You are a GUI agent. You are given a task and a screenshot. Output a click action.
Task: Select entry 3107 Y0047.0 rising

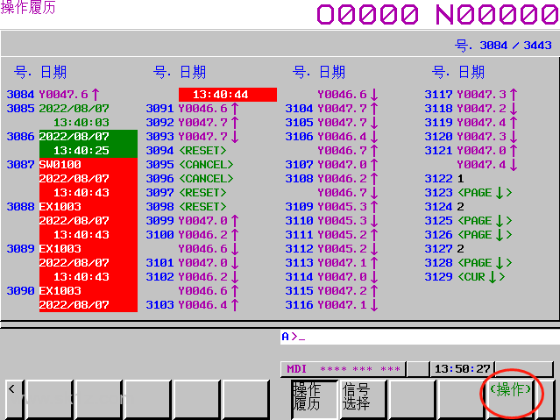point(331,165)
